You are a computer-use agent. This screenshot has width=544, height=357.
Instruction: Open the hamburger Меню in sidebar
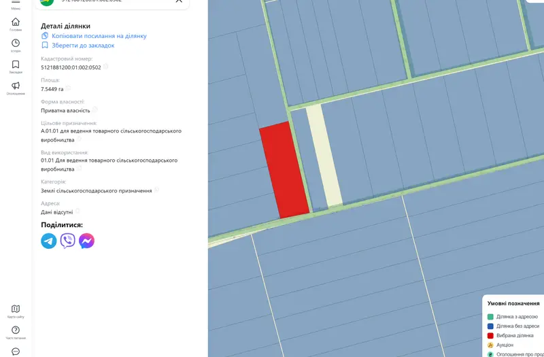click(x=16, y=3)
